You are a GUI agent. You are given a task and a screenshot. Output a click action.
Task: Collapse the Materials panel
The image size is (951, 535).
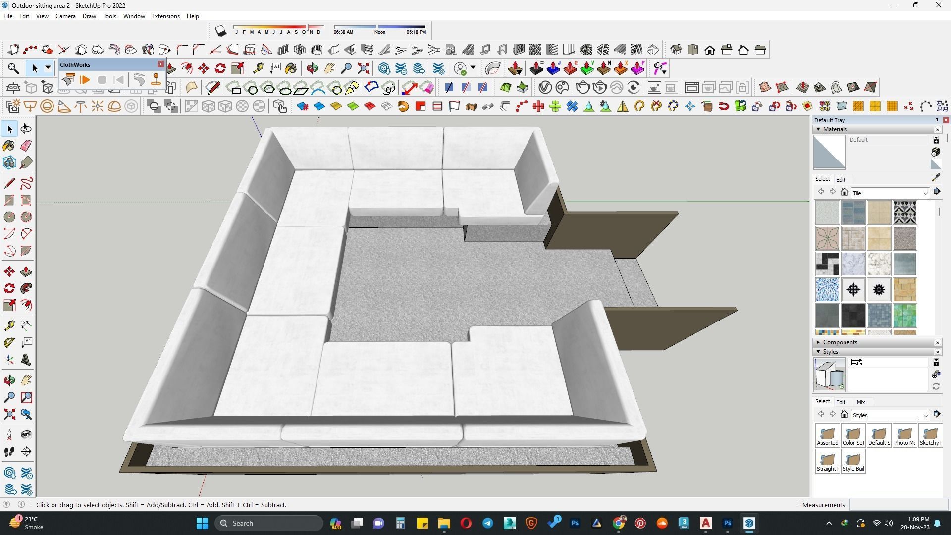[x=818, y=129]
